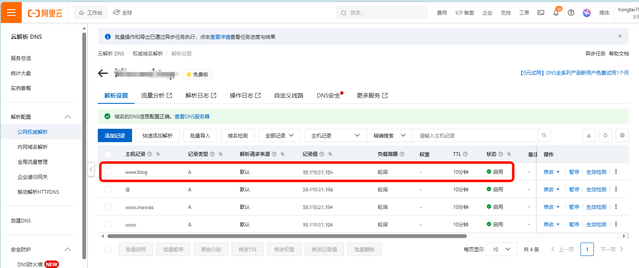Click the download records icon
The image size is (639, 268).
(588, 135)
